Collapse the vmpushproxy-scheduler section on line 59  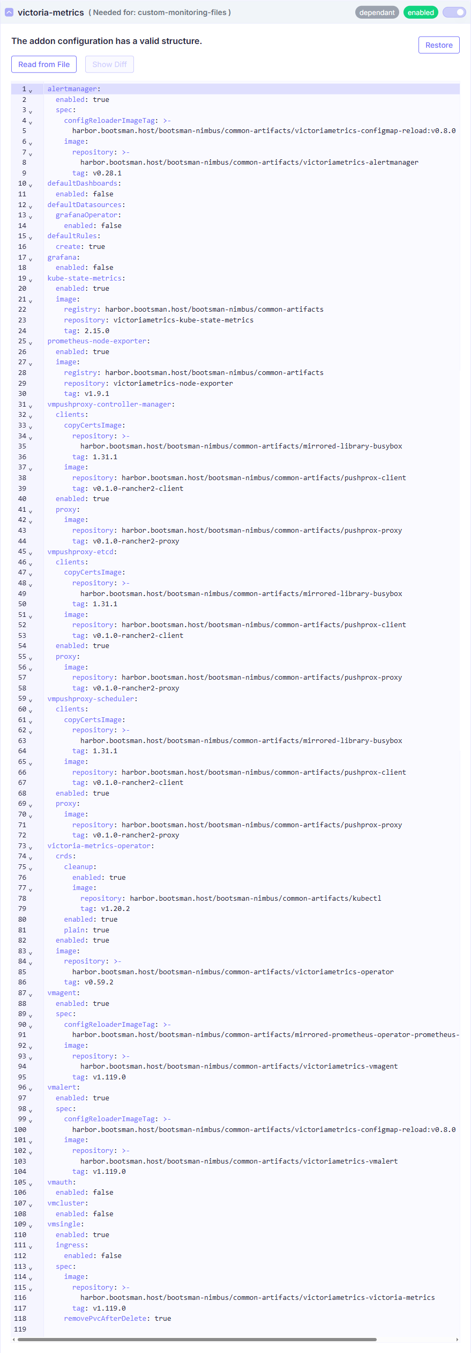coord(31,700)
